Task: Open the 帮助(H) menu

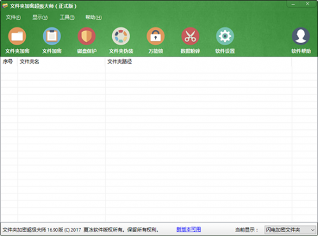Action: 94,17
